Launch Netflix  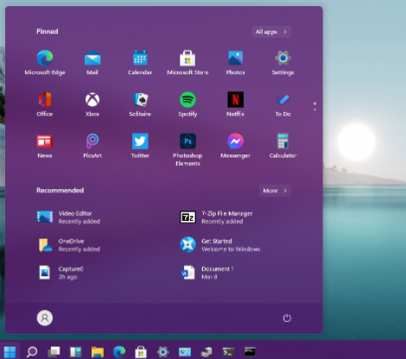(235, 104)
